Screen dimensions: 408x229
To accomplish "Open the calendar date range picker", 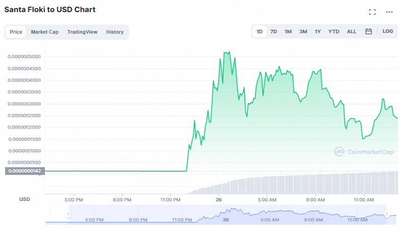I will [368, 32].
